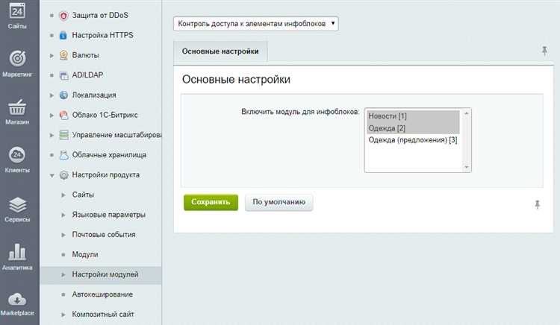
Task: Select Одежда (предложения) [3] in list
Action: (x=413, y=139)
